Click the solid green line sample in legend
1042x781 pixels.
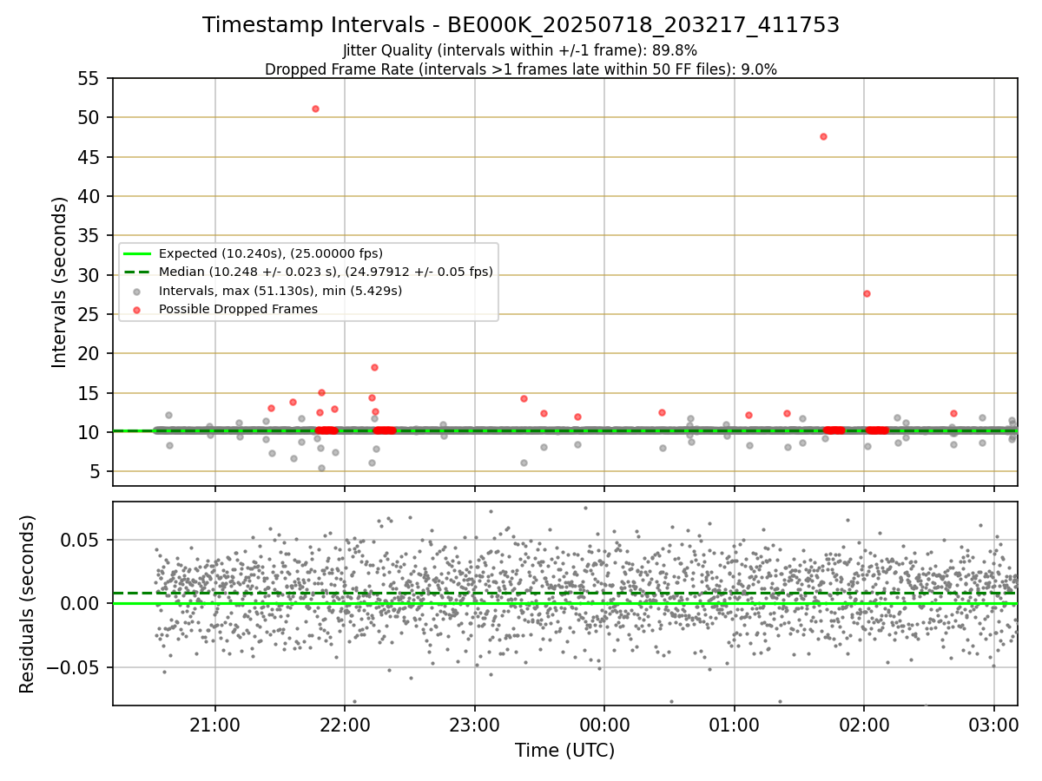coord(136,253)
